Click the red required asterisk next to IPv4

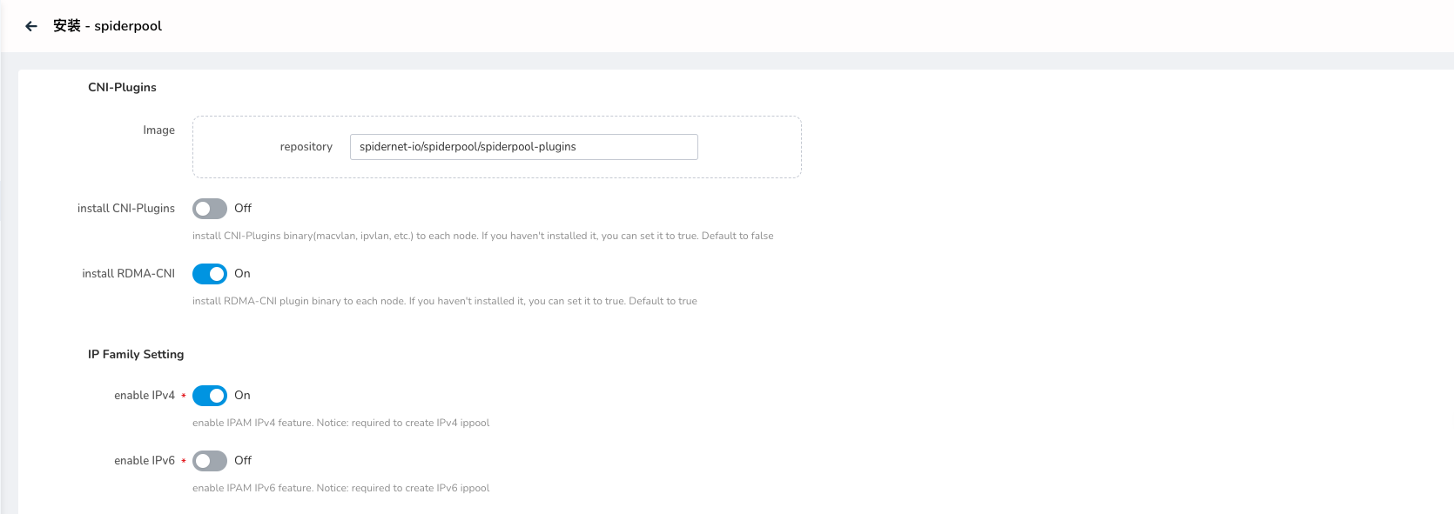tap(184, 397)
